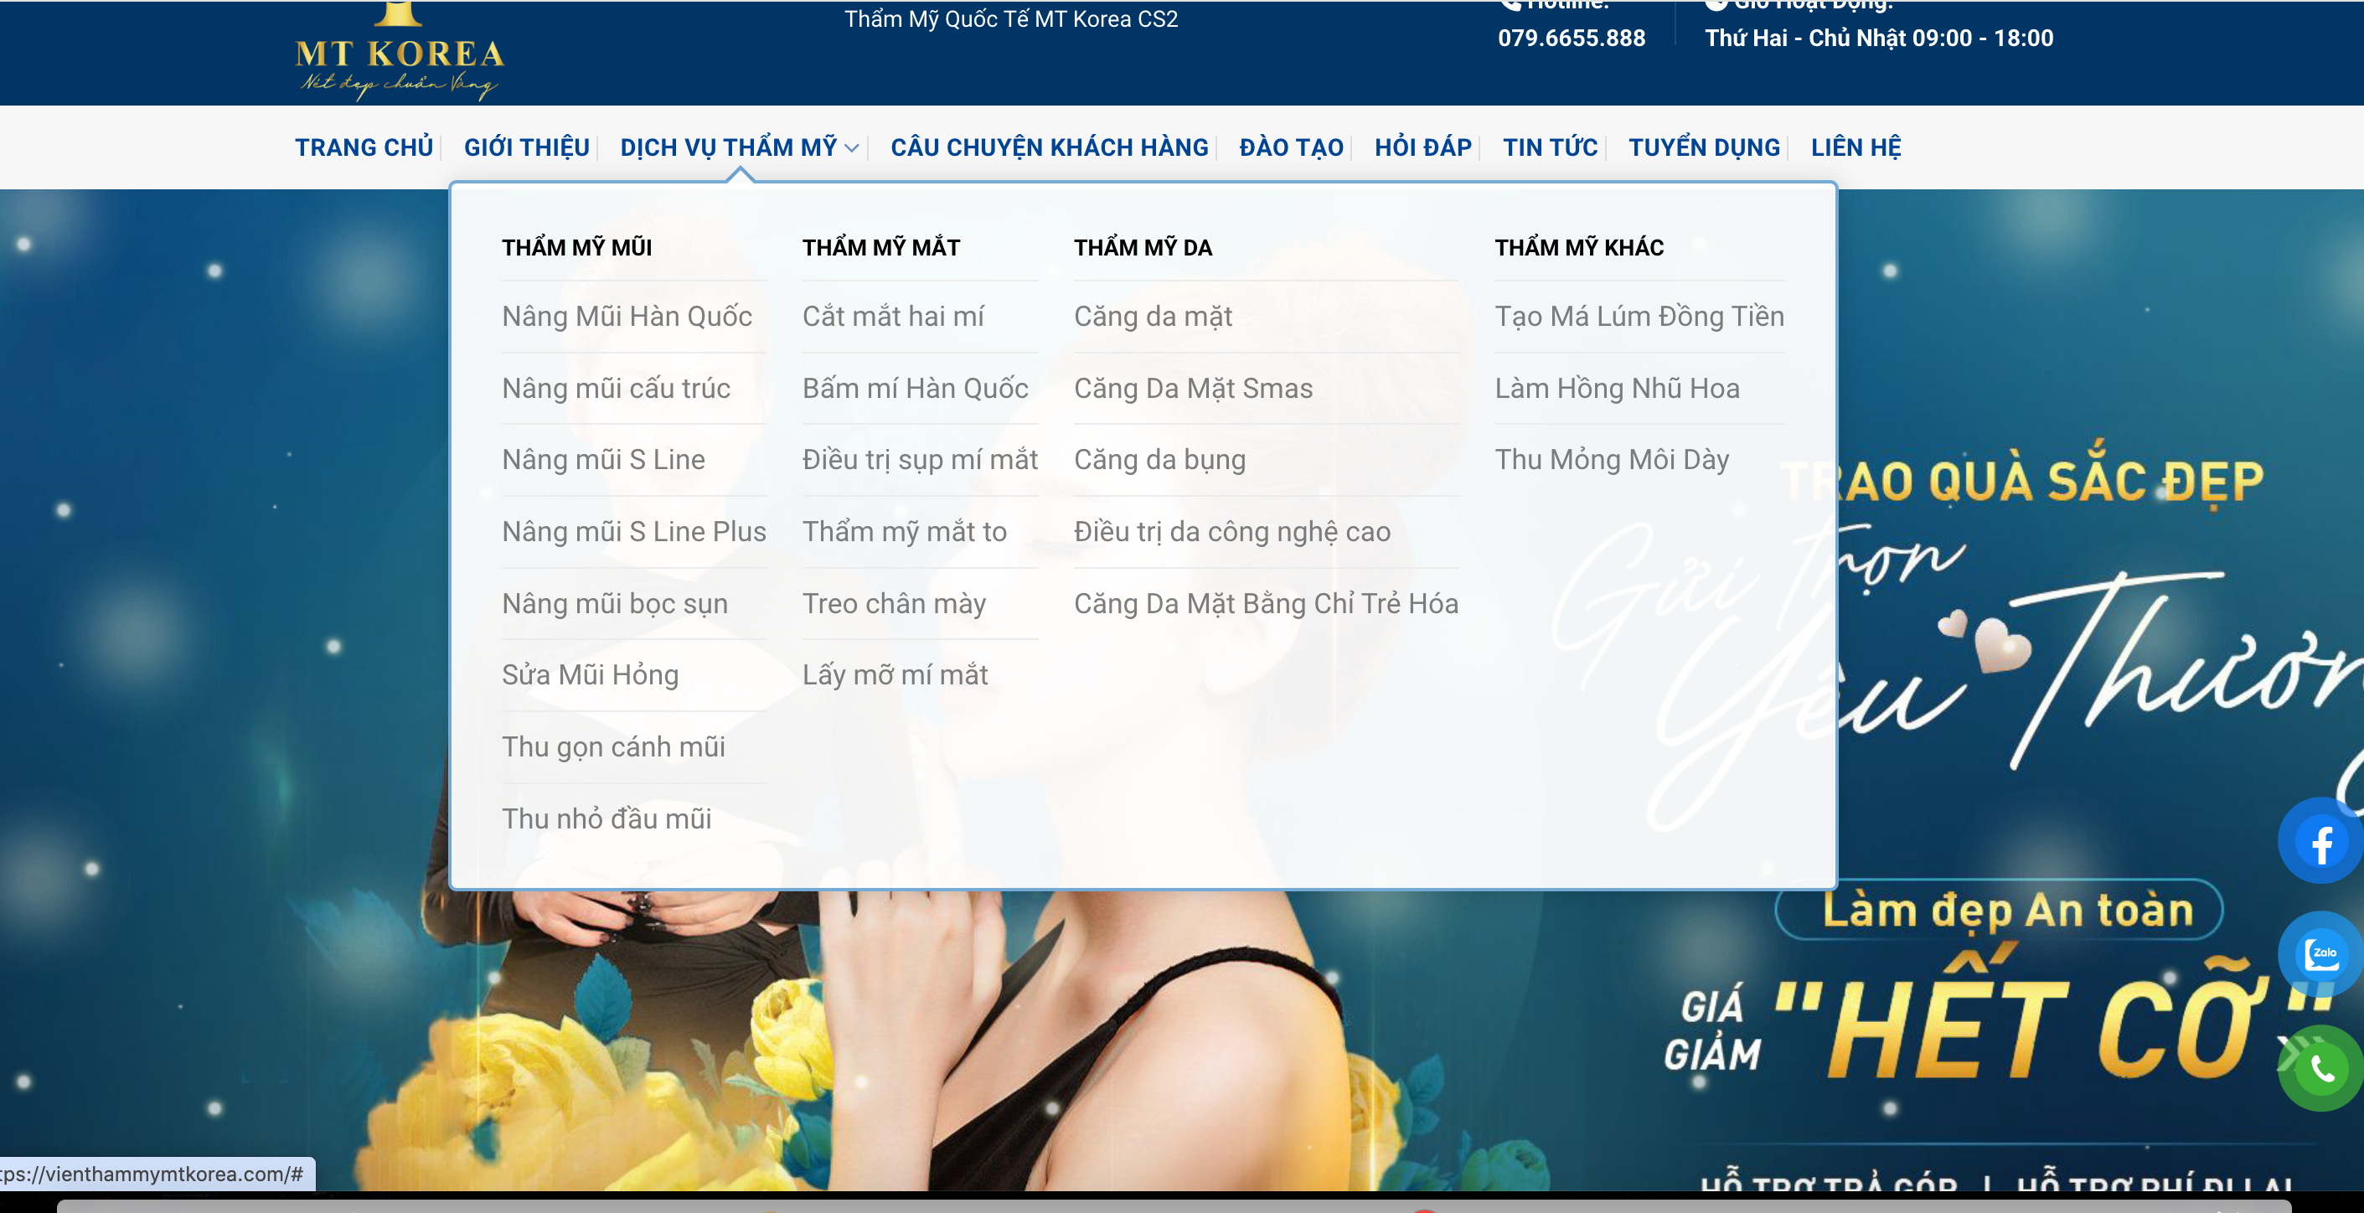Click the MT Korea logo
Viewport: 2364px width, 1213px height.
400,55
